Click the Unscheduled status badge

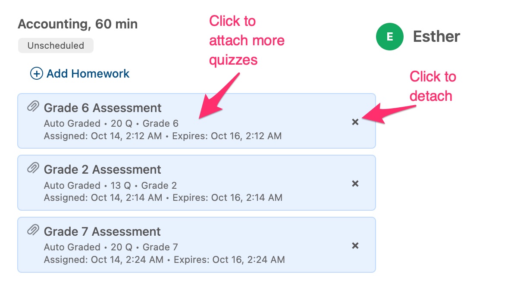55,45
